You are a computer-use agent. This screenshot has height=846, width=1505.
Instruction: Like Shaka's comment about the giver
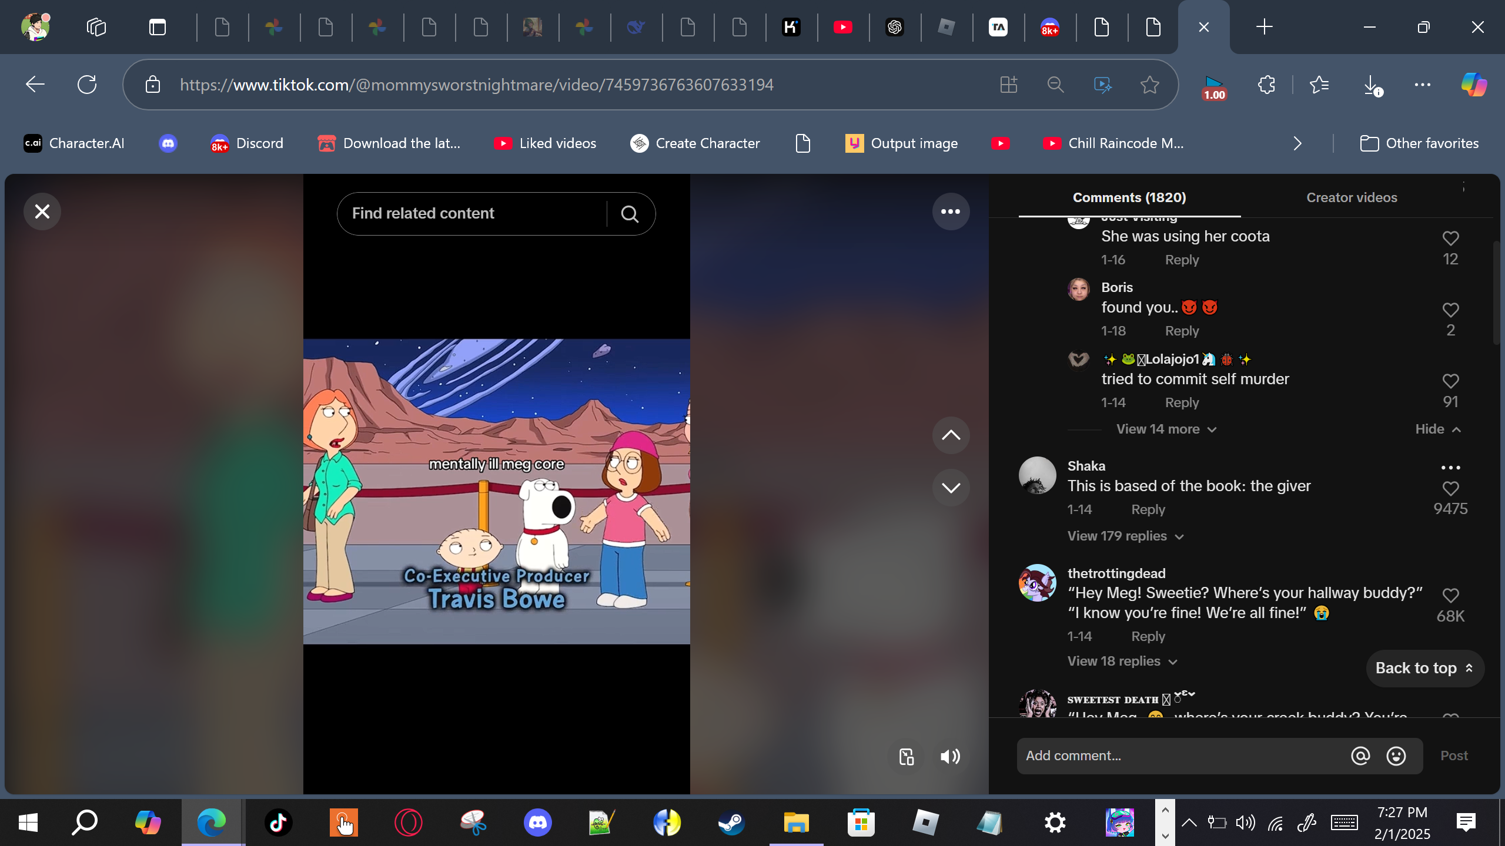tap(1450, 489)
